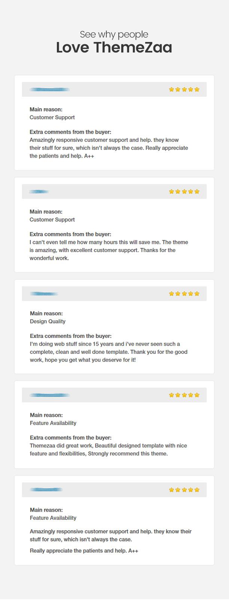Image resolution: width=229 pixels, height=604 pixels.
Task: Click the last star of the Design Quality review
Action: [x=197, y=294]
